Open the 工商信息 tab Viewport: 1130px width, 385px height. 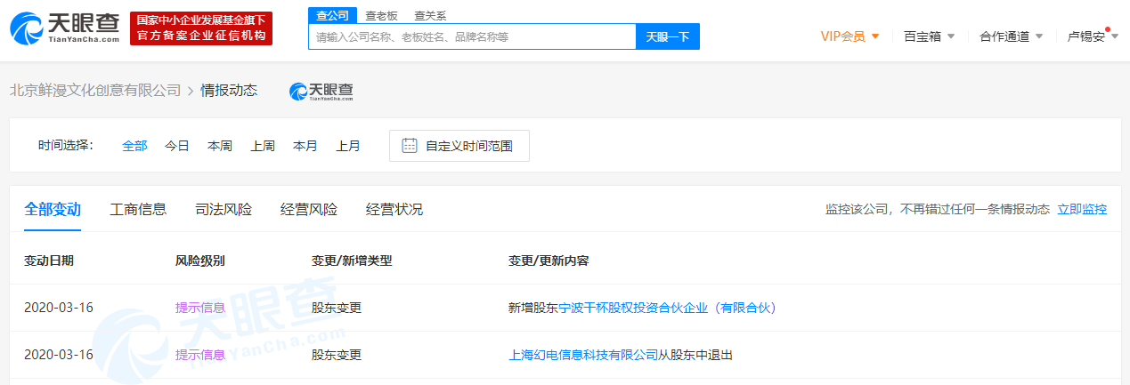(138, 210)
